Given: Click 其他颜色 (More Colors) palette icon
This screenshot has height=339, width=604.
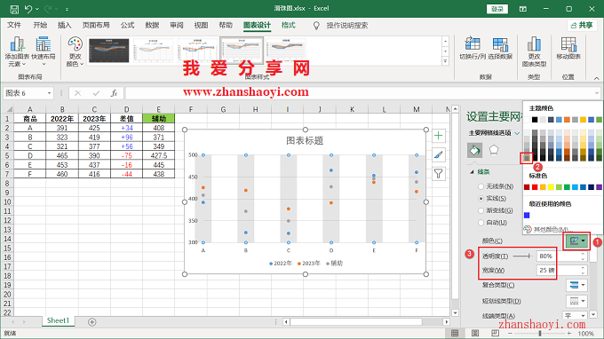Looking at the screenshot, I should click(528, 229).
